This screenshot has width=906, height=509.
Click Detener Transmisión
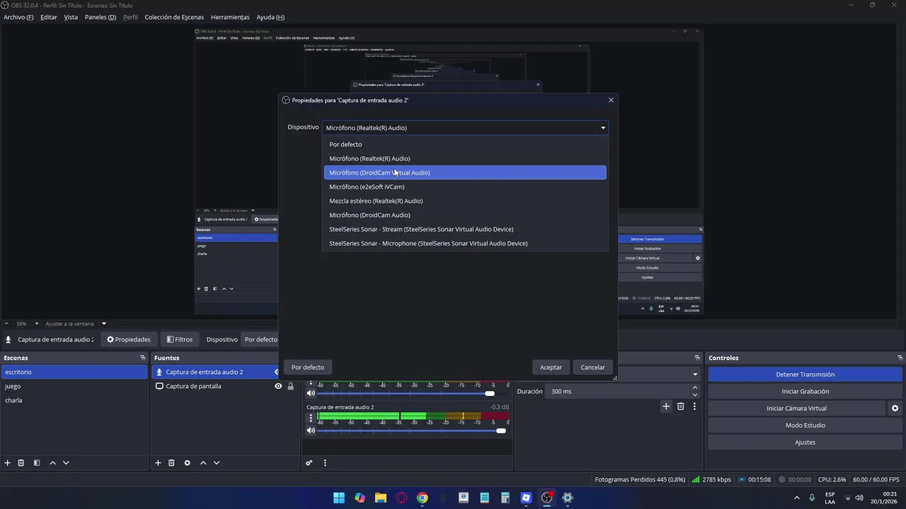click(x=805, y=374)
